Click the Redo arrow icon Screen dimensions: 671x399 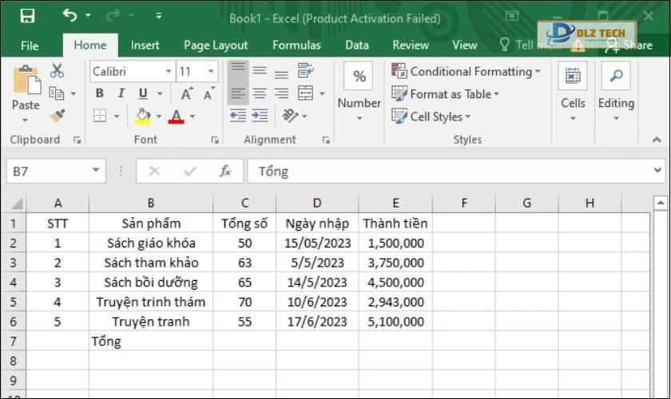(113, 16)
